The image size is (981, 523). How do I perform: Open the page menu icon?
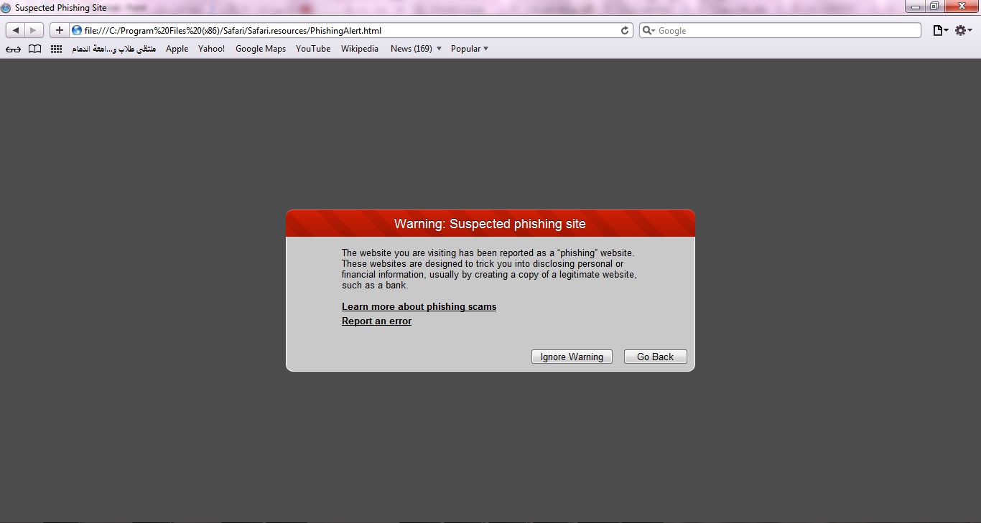(940, 30)
